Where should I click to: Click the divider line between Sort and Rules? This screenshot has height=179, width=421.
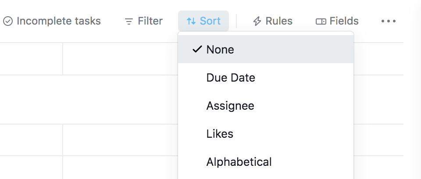[236, 21]
